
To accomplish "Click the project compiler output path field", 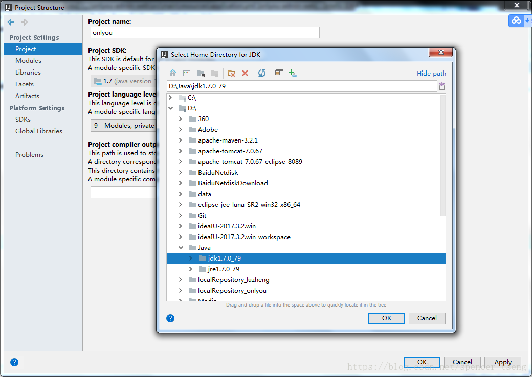I will click(123, 193).
